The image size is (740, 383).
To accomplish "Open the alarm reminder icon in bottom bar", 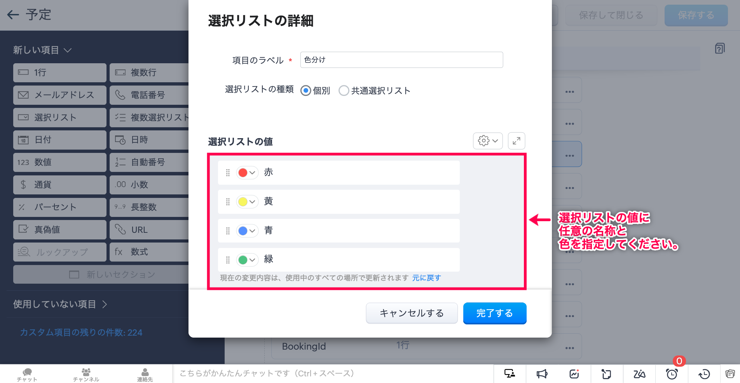I will coord(672,374).
